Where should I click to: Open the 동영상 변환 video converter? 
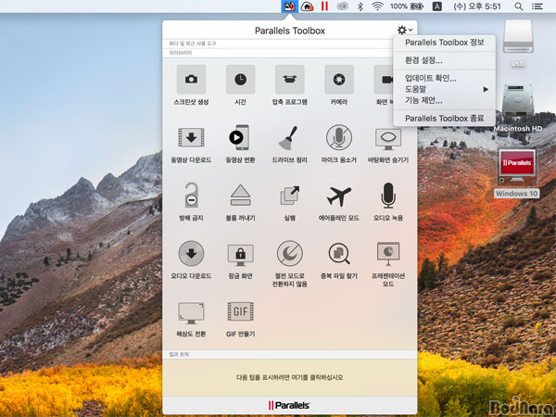pyautogui.click(x=240, y=145)
